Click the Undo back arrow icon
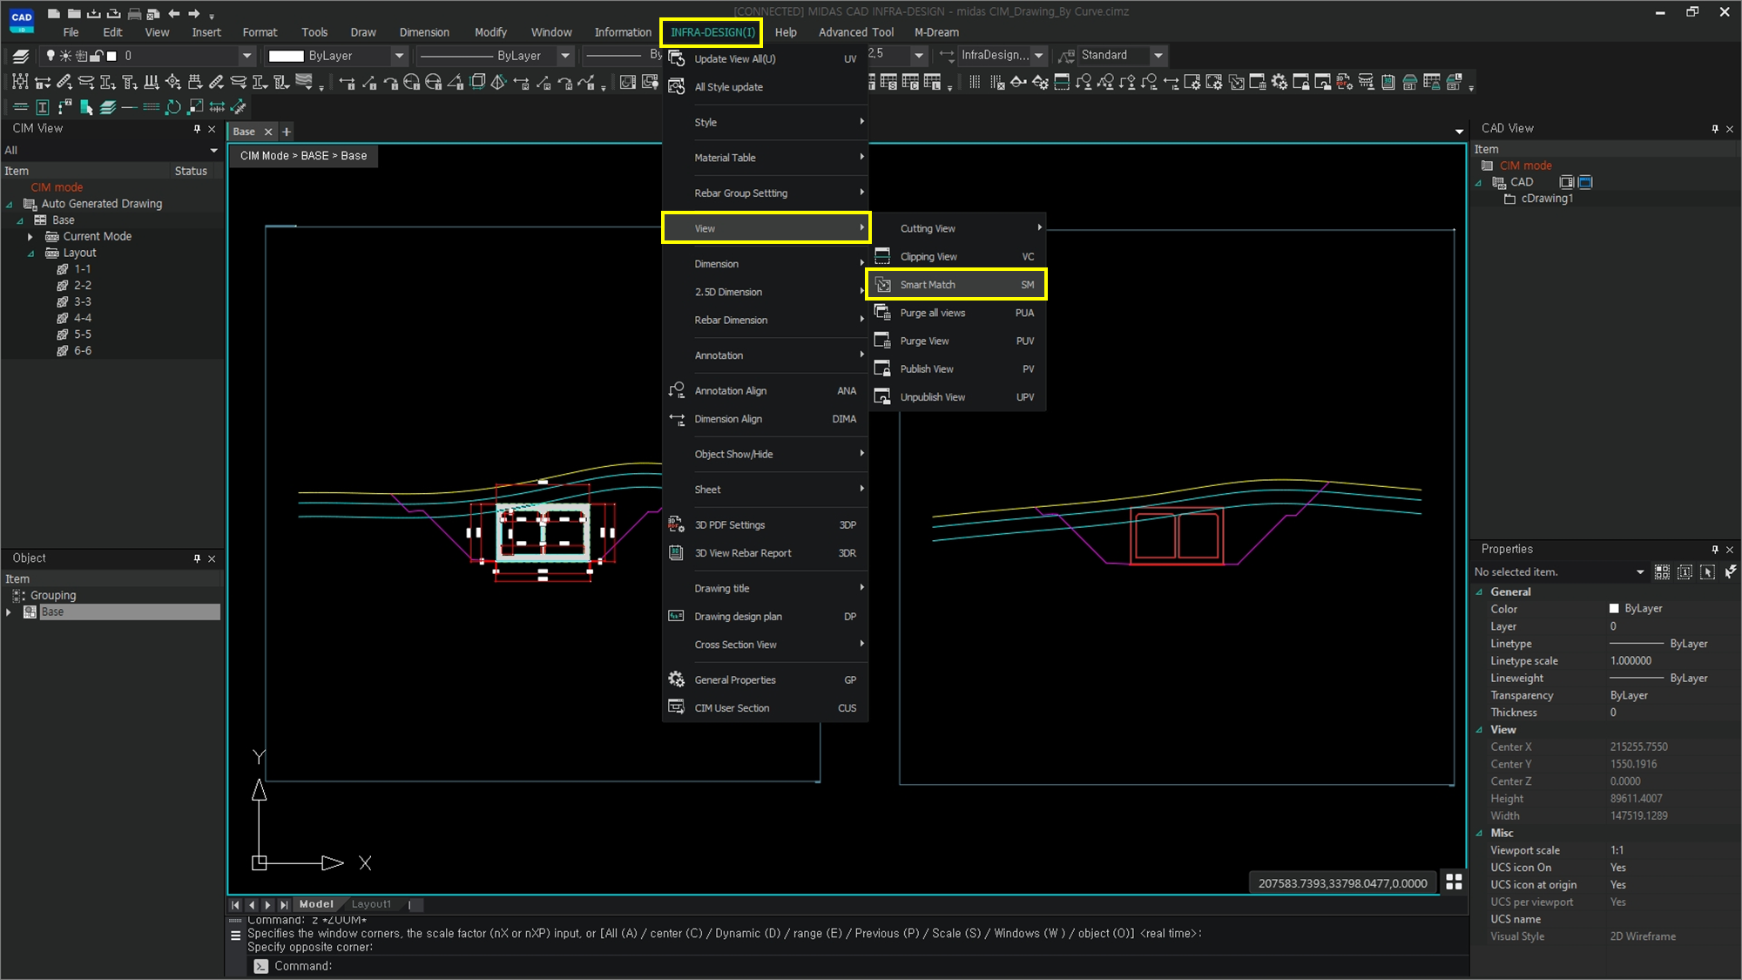This screenshot has width=1742, height=980. point(174,13)
